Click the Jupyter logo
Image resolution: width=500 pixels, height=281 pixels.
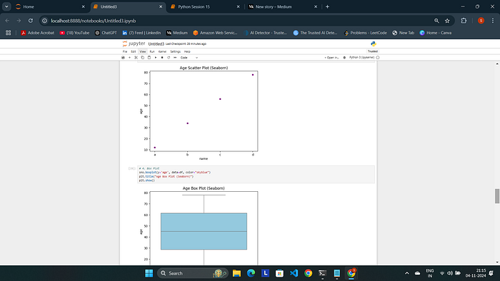click(x=134, y=44)
